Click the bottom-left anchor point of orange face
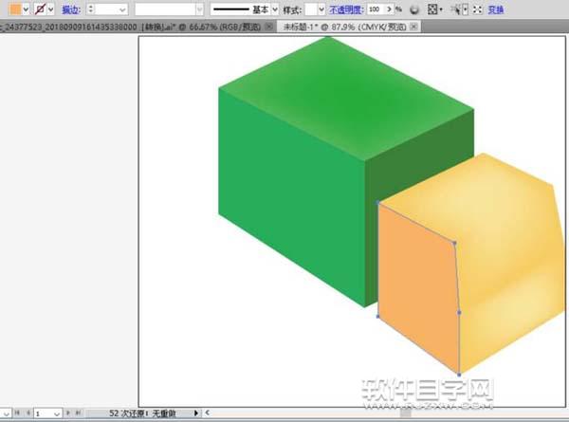The height and width of the screenshot is (422, 569). (x=377, y=317)
